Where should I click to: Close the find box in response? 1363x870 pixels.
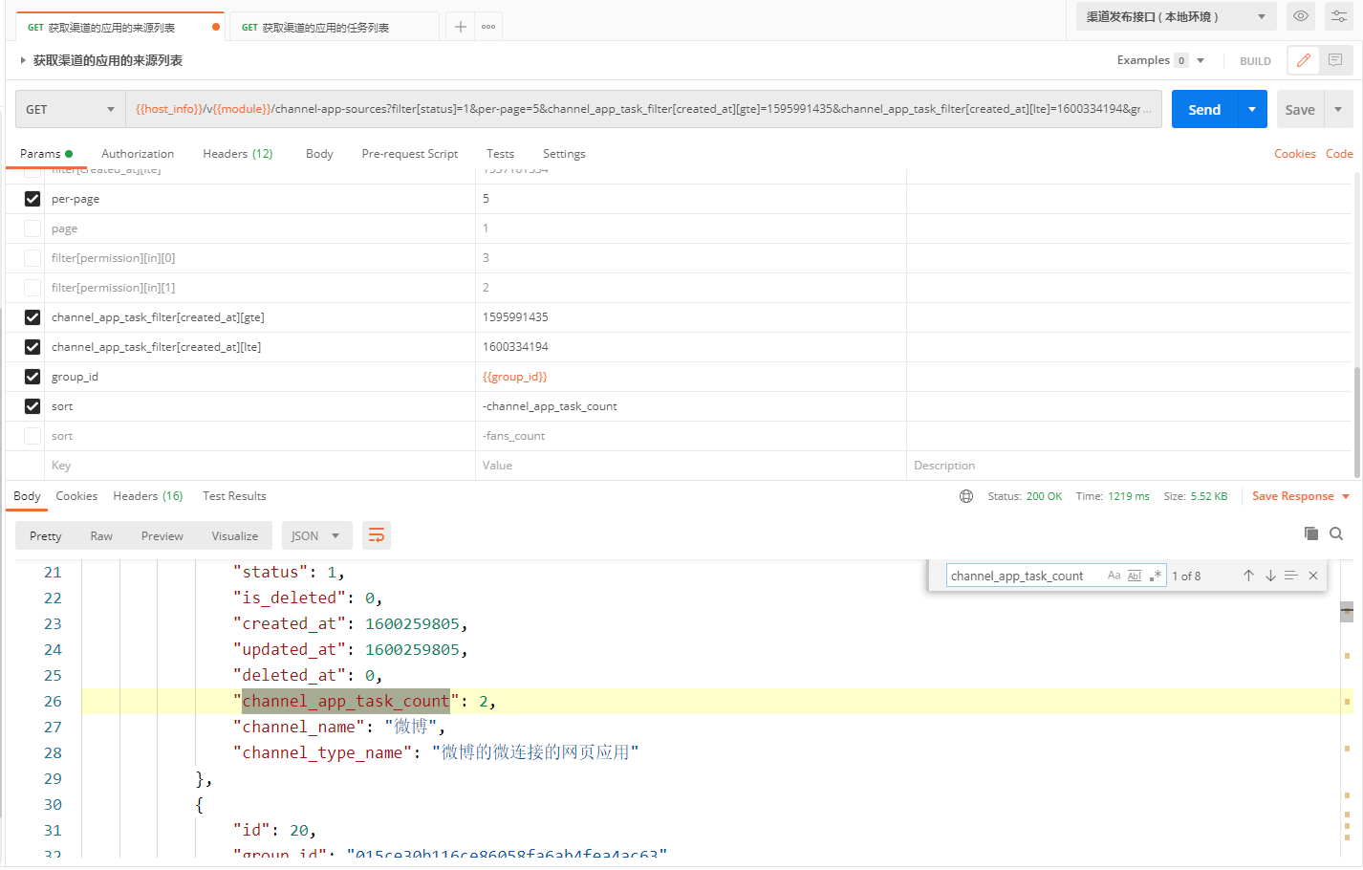click(x=1313, y=576)
